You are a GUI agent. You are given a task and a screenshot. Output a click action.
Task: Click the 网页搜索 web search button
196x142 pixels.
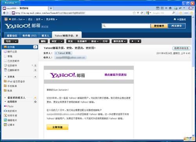pyautogui.click(x=177, y=26)
